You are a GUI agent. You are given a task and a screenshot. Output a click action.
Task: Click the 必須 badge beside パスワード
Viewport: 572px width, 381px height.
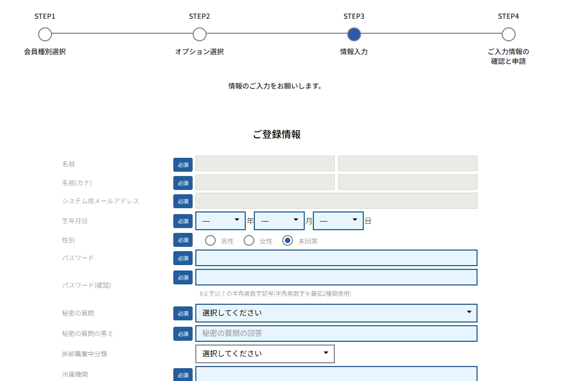pos(183,258)
